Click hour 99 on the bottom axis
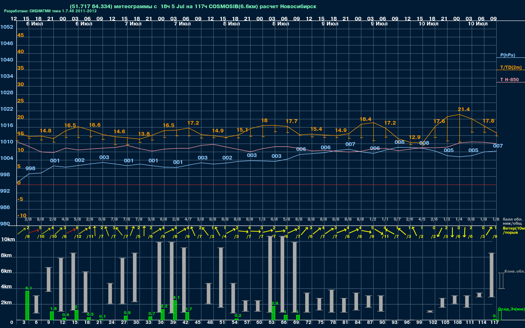Viewport: 525px width, 328px height. tap(419, 323)
